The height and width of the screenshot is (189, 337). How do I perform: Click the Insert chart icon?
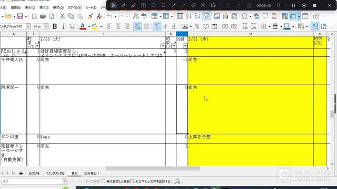pyautogui.click(x=225, y=16)
